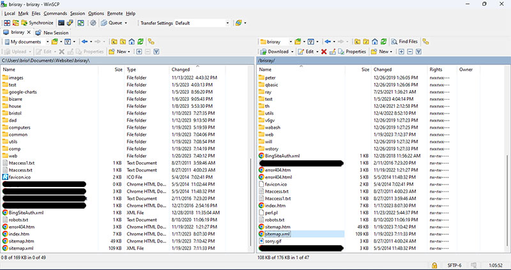The height and width of the screenshot is (270, 511).
Task: Open in PuTTY icon
Action: tap(70, 23)
